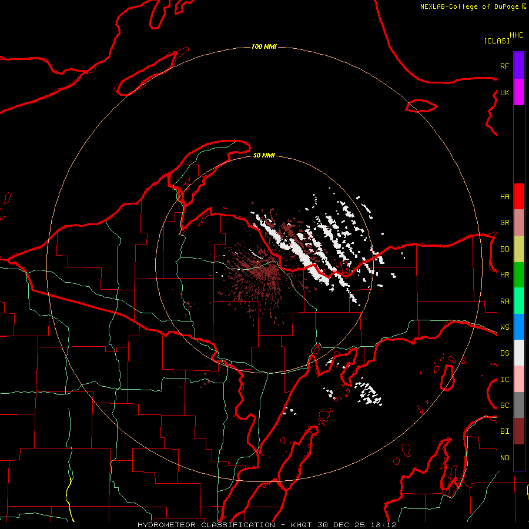Click the HA red legend swatch
Screen dimensions: 529x529
pyautogui.click(x=519, y=196)
